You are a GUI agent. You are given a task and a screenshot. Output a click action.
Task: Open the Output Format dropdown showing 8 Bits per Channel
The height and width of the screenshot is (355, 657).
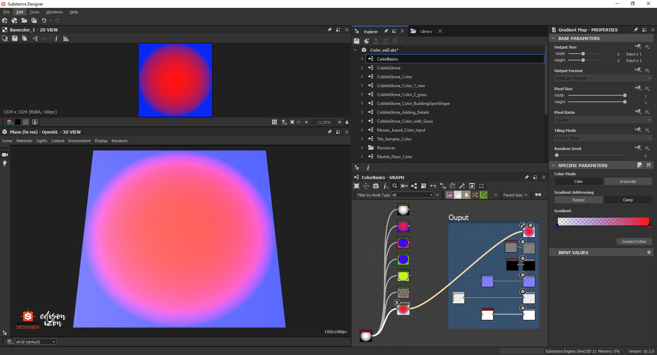602,78
